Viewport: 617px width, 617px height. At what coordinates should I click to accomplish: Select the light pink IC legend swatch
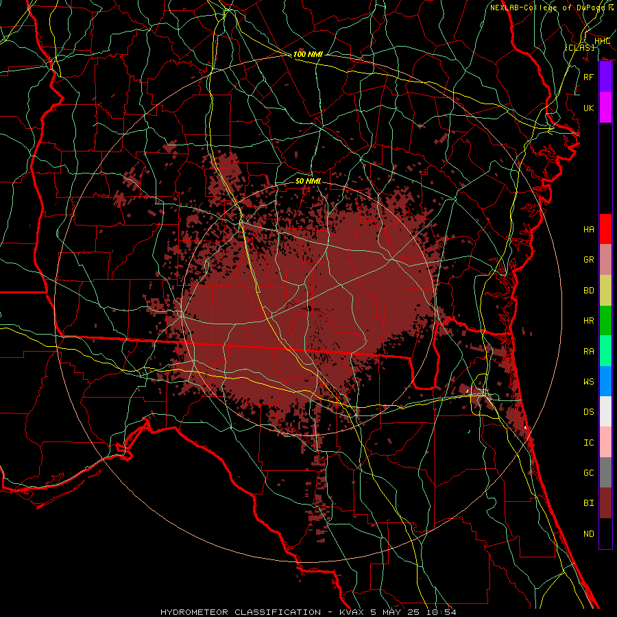tap(605, 442)
